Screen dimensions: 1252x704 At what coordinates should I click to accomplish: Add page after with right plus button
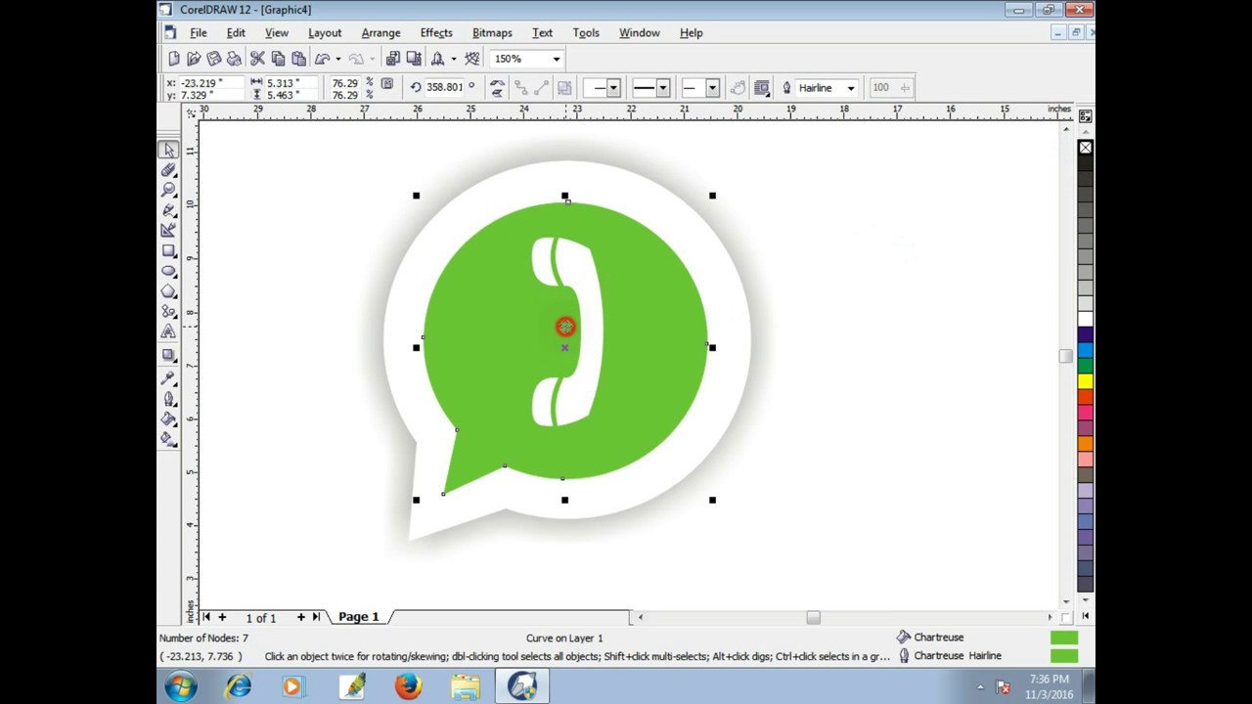click(x=301, y=617)
